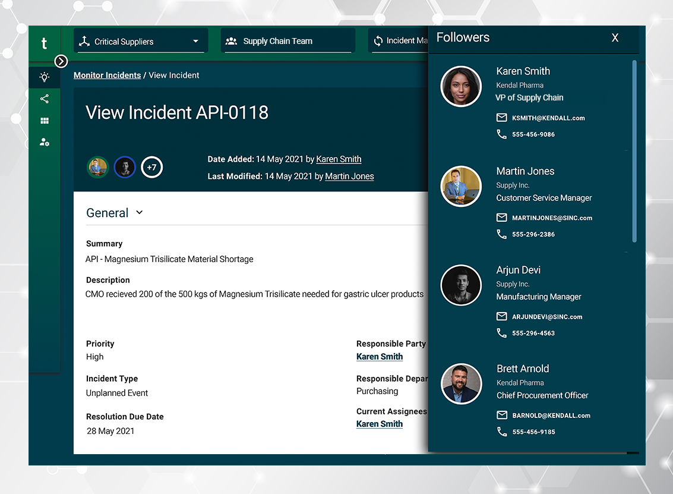Click the Followers panel vertical scrollbar
The width and height of the screenshot is (673, 494).
[x=634, y=151]
